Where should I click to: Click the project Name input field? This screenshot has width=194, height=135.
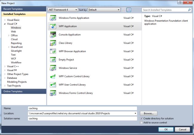tap(82, 108)
